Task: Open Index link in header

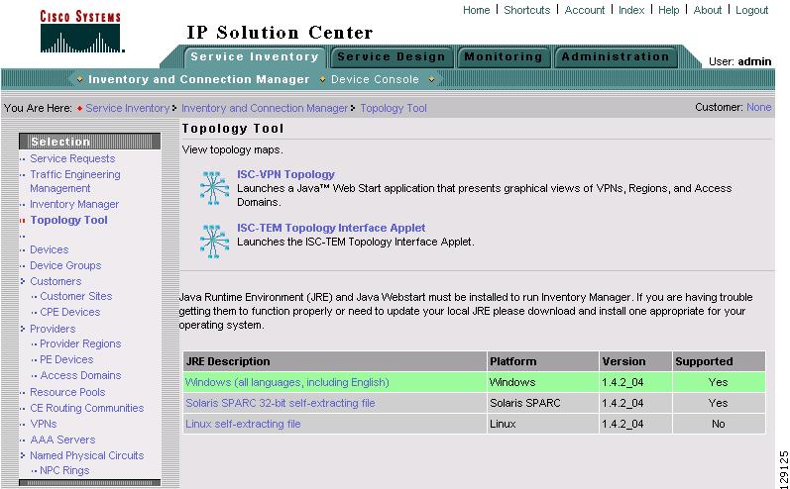Action: pyautogui.click(x=631, y=10)
